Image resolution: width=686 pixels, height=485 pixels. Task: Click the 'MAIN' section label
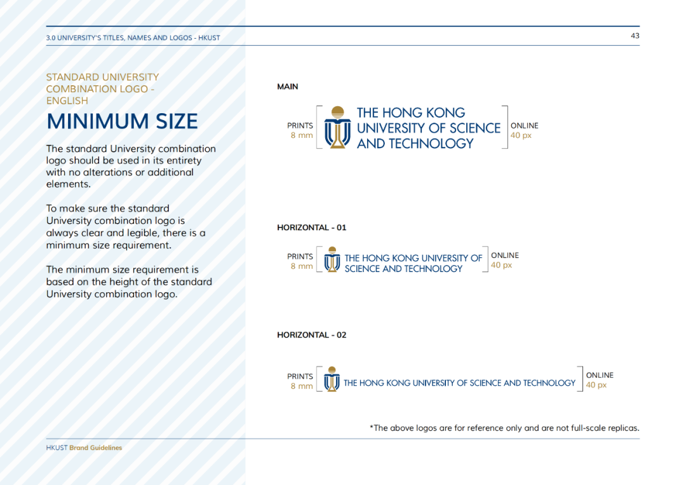[x=288, y=86]
